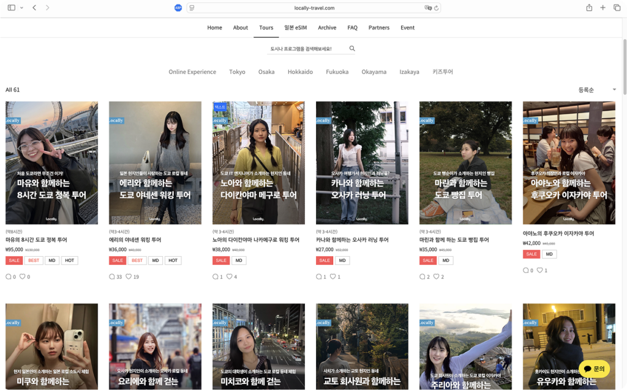
Task: Expand the chevron beside the sidebar button
Action: click(x=21, y=8)
